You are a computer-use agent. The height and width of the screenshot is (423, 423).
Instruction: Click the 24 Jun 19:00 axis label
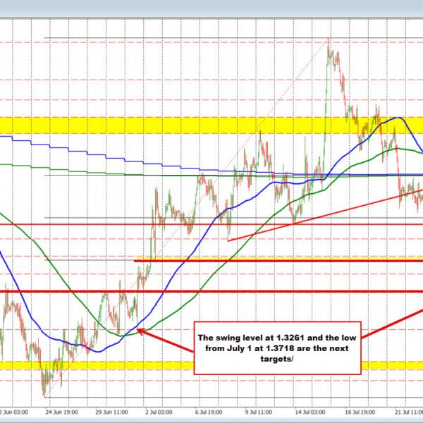pos(62,412)
